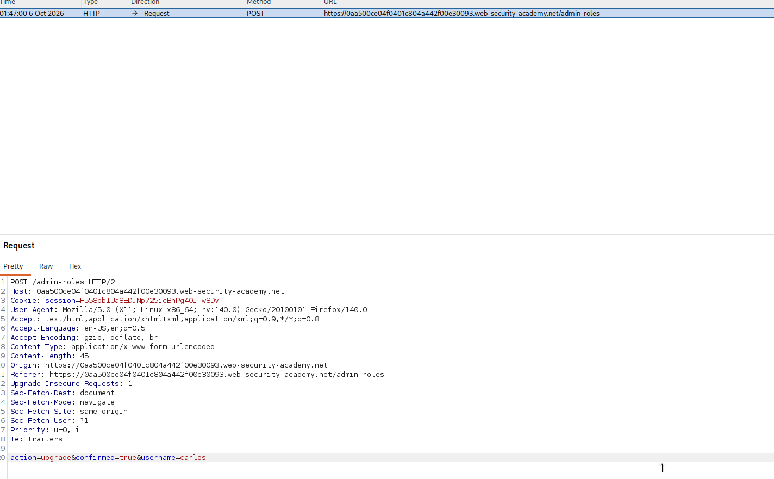Click the bold 'Request' panel heading
Screen dimensions: 774x479
point(19,246)
